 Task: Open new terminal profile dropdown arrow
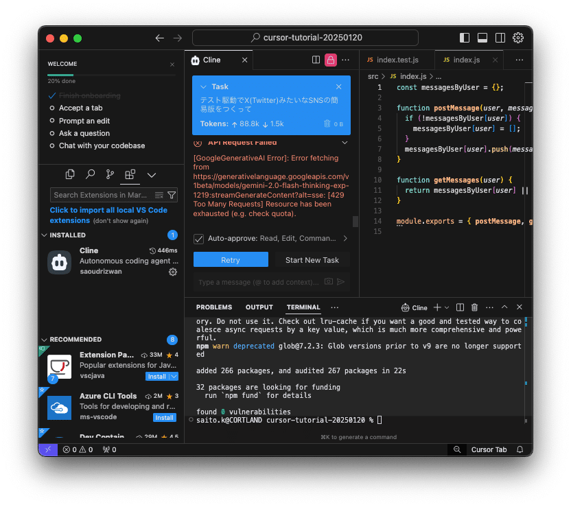(447, 307)
